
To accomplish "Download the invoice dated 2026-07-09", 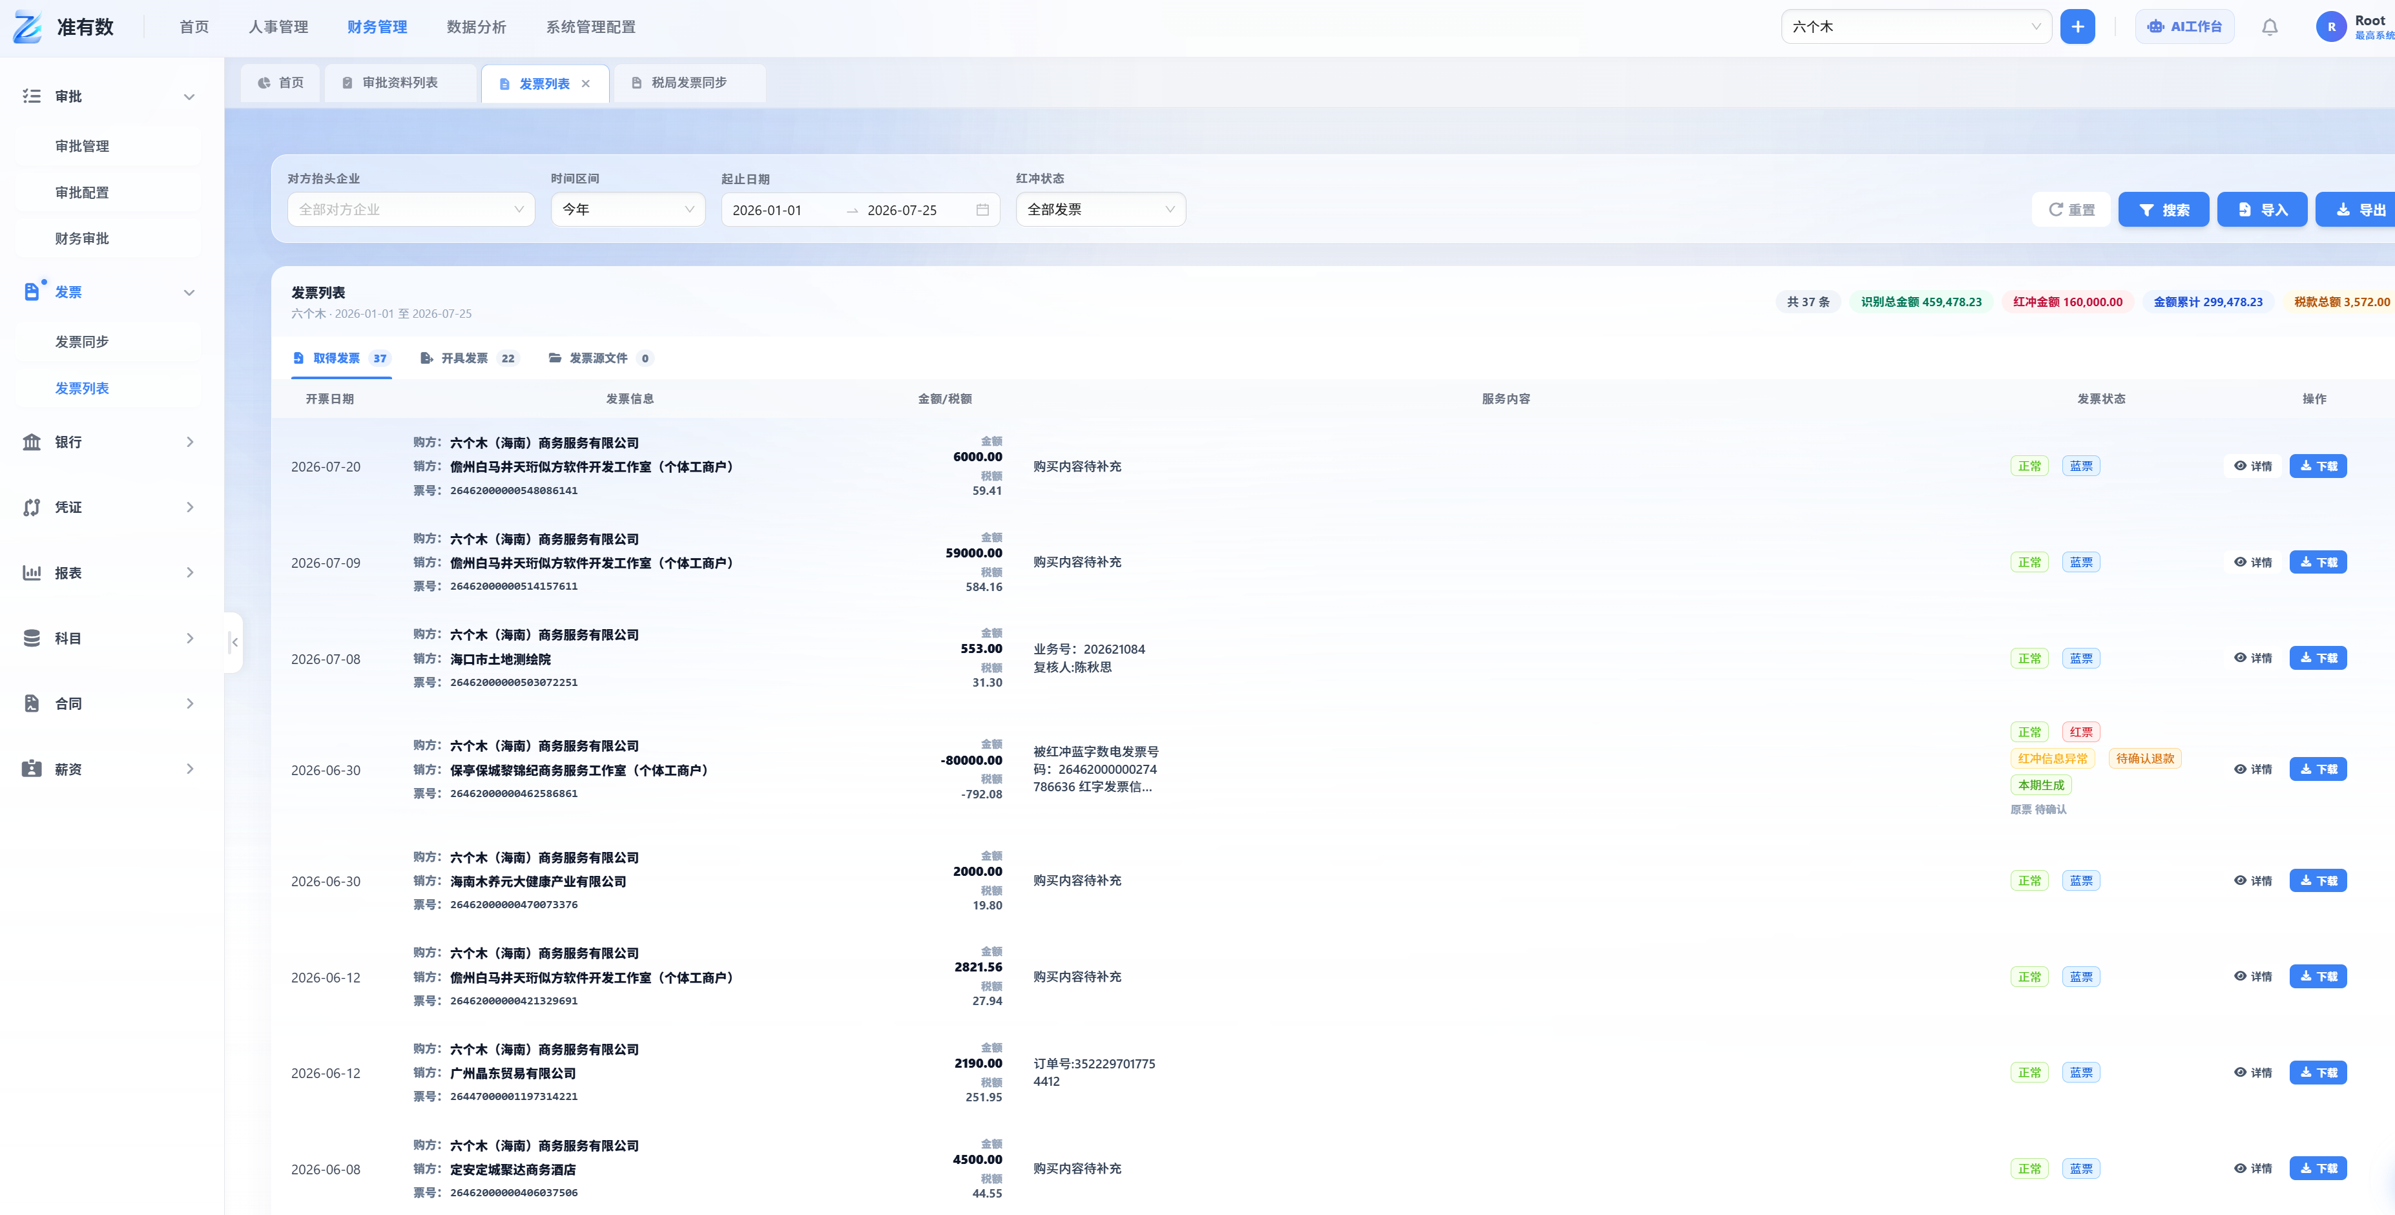I will [2318, 563].
